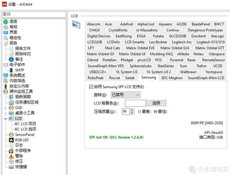Click the 系统概述 monitor icon
Screen dimensions: 230x175
(6, 75)
